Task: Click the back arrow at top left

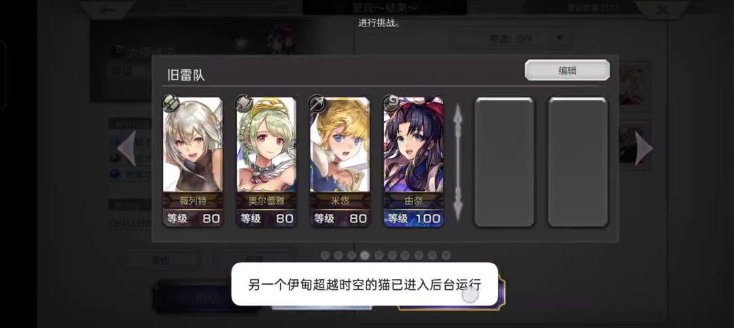Action: [107, 9]
